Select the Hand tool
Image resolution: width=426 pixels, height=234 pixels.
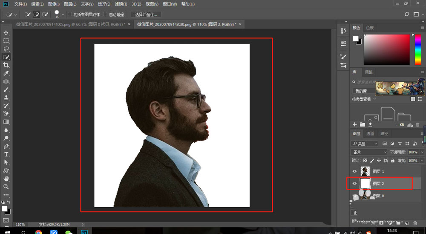click(x=6, y=179)
